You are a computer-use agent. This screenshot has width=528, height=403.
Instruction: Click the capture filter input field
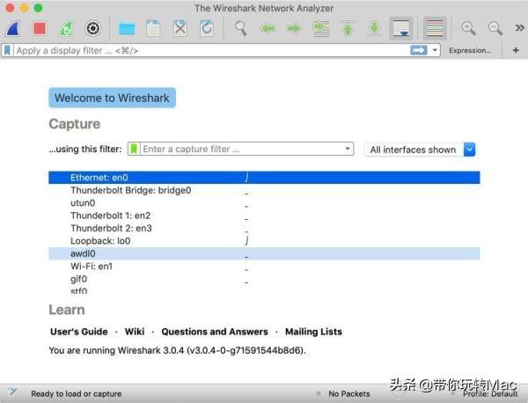pyautogui.click(x=242, y=149)
